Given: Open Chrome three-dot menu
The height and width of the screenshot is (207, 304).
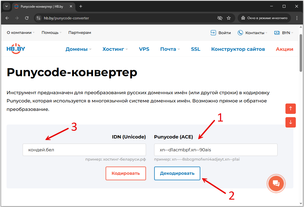Looking at the screenshot, I should 297,18.
